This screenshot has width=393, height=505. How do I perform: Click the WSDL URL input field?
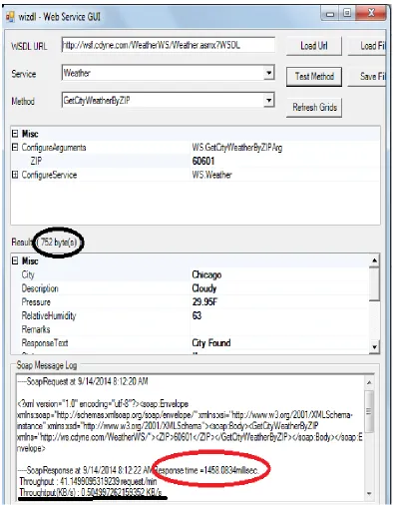point(169,45)
